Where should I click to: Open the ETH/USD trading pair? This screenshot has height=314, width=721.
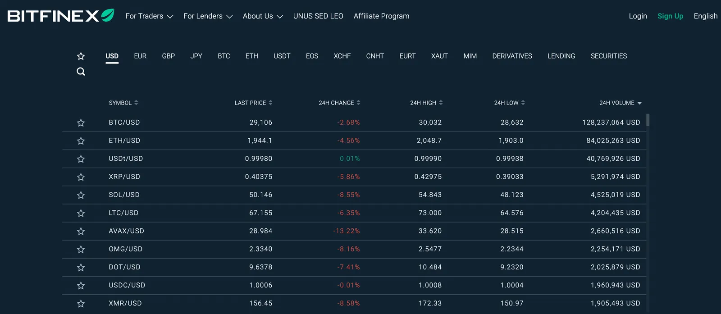tap(124, 141)
